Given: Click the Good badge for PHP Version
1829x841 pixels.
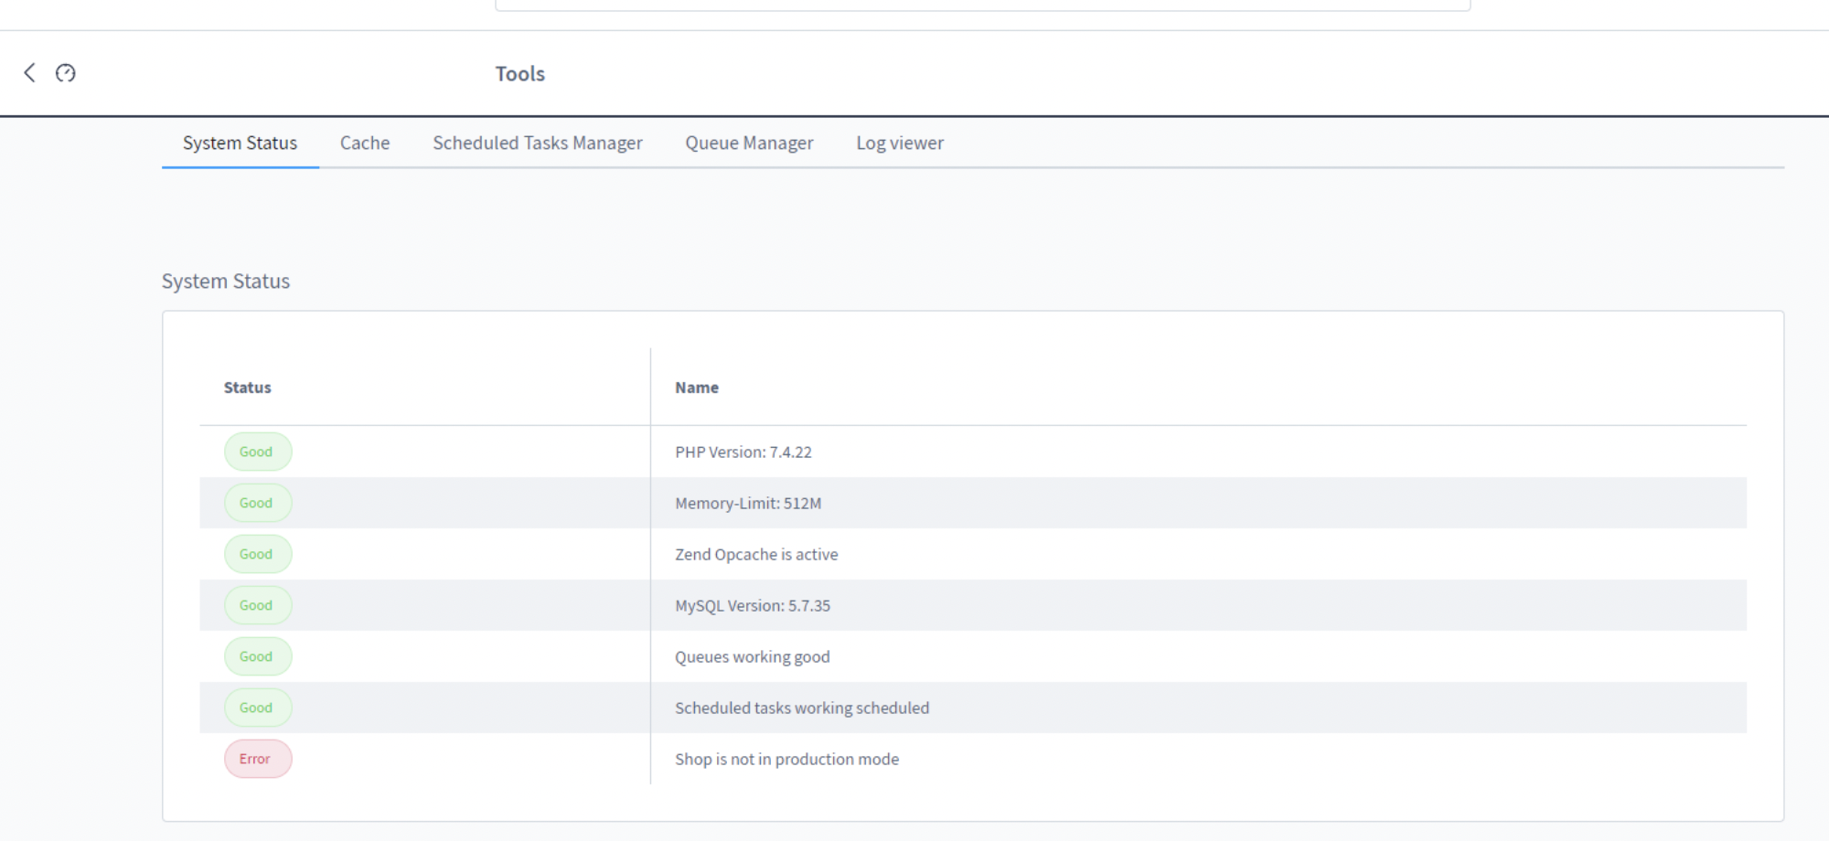Looking at the screenshot, I should click(258, 452).
